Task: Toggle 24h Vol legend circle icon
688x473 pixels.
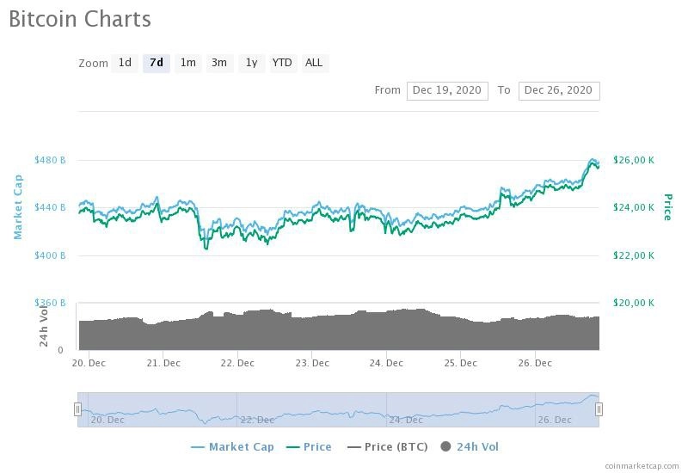Action: tap(445, 446)
